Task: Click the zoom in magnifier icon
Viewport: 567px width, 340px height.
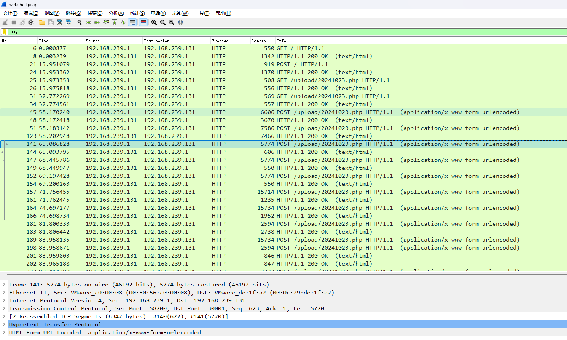Action: [154, 22]
